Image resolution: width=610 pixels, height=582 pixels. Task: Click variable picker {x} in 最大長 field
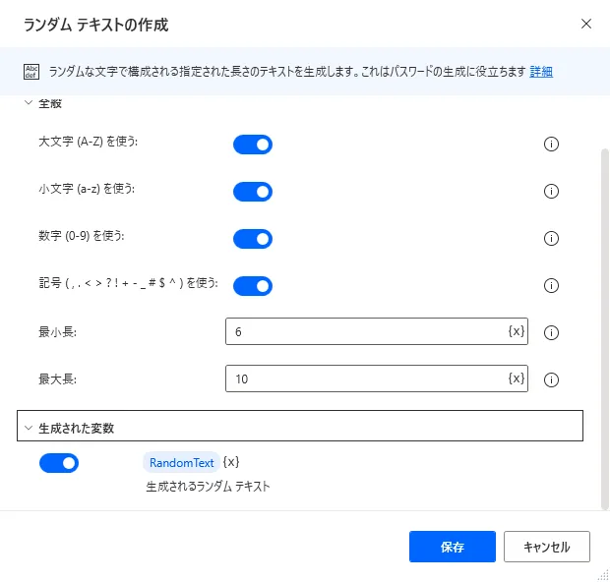tap(517, 378)
